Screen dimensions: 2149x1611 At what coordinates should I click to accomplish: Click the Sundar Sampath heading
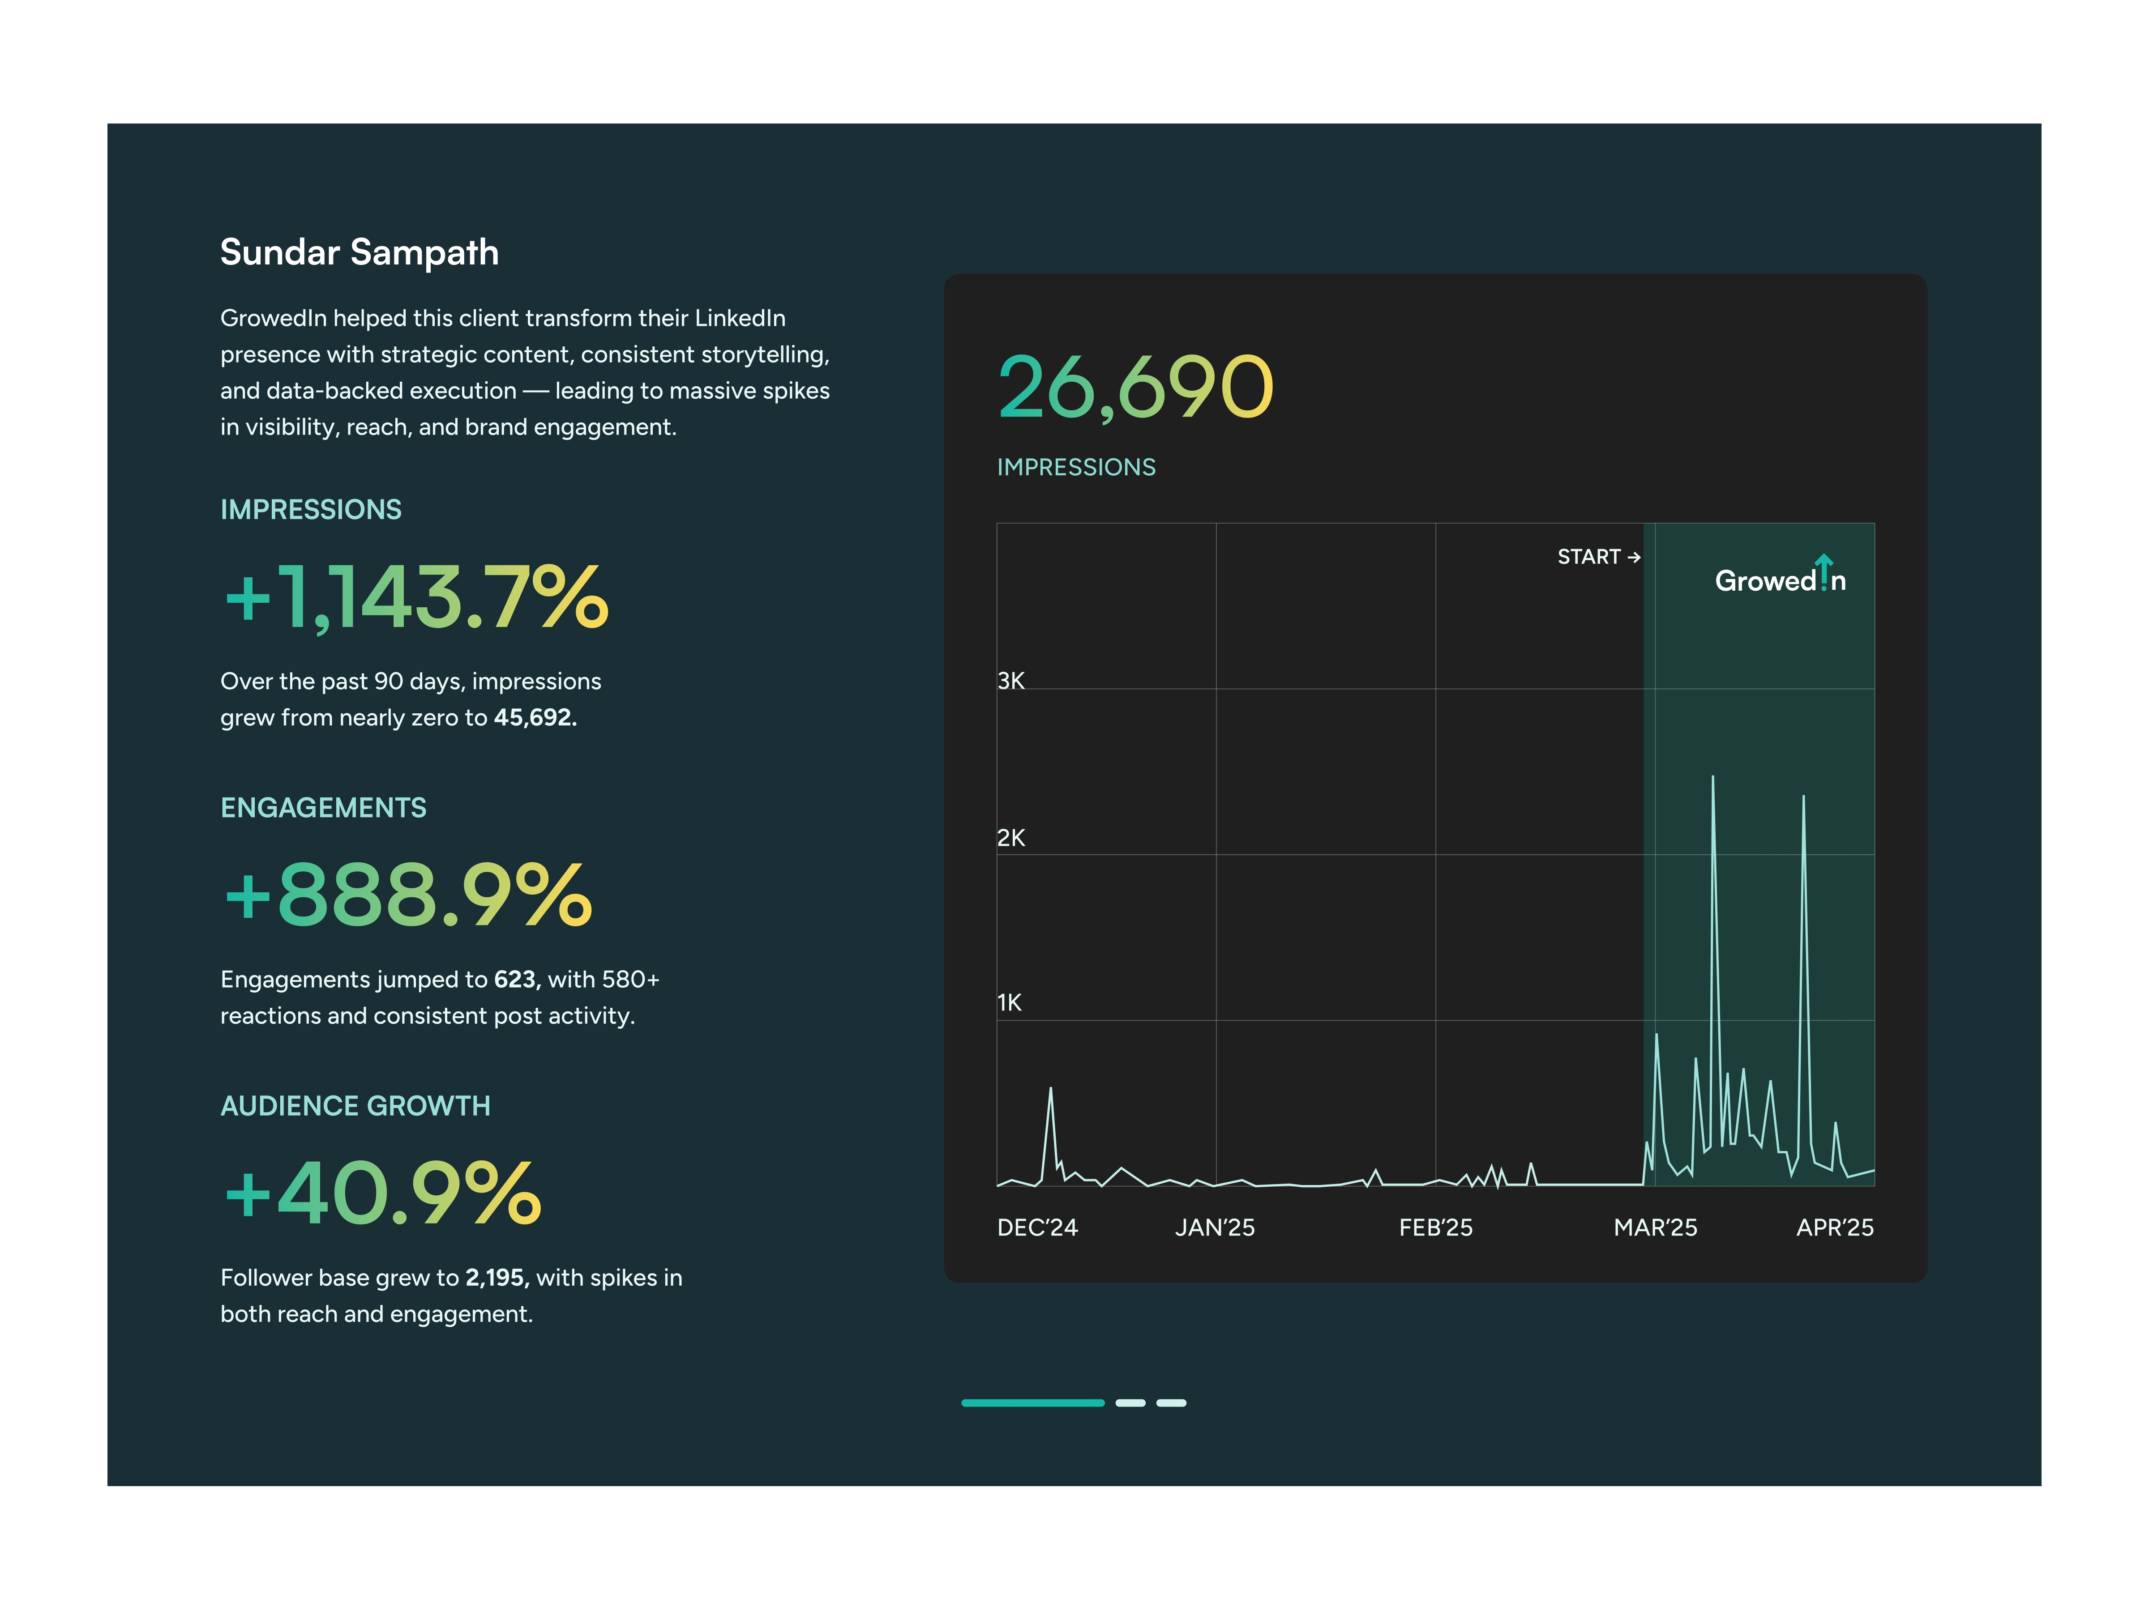(x=359, y=252)
